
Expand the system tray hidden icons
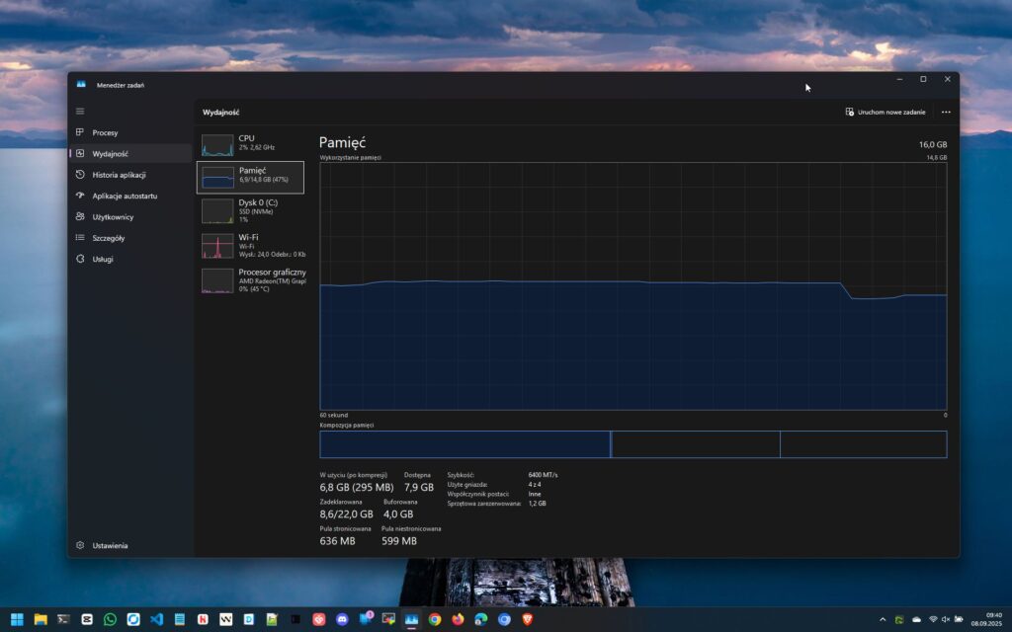click(x=883, y=619)
